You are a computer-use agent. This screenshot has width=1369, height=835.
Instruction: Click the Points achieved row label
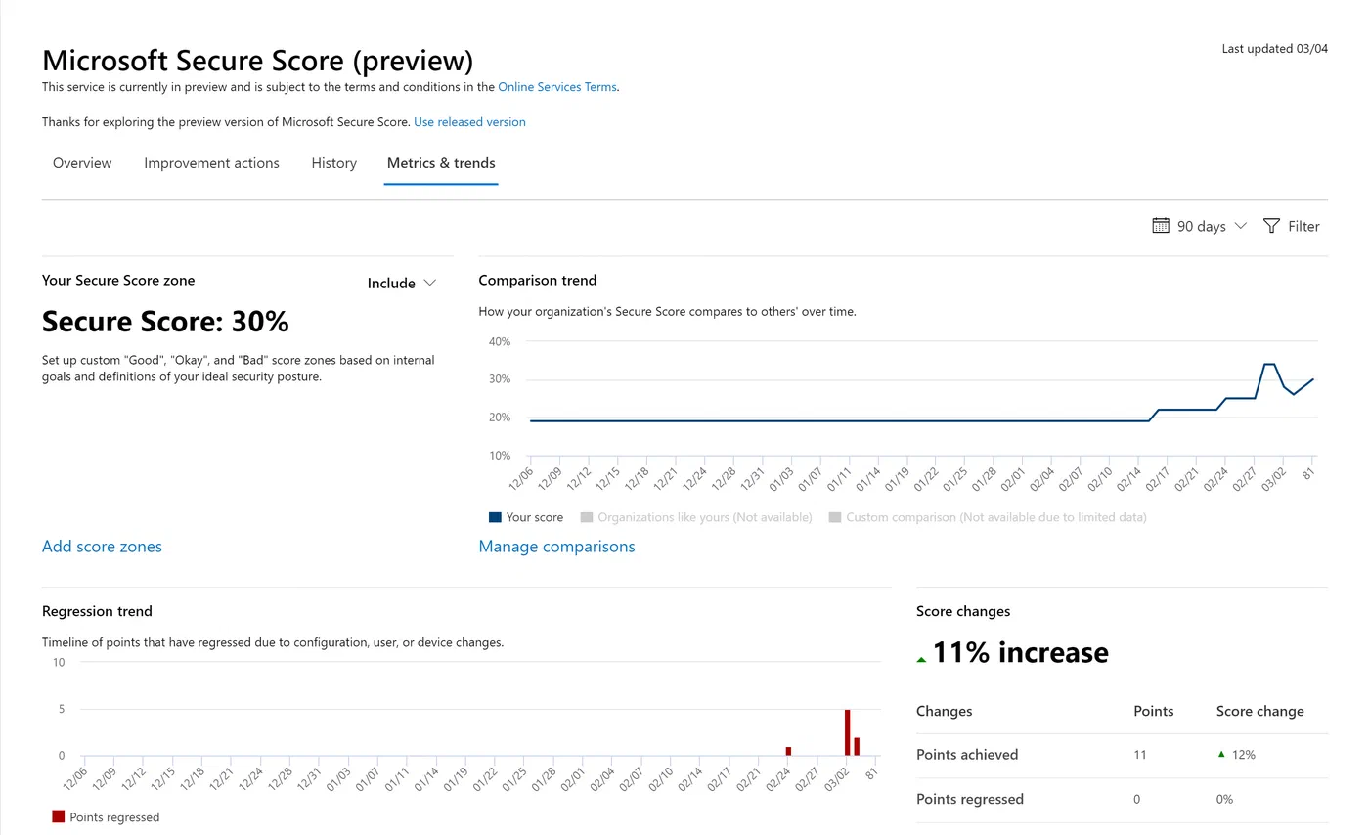[967, 755]
